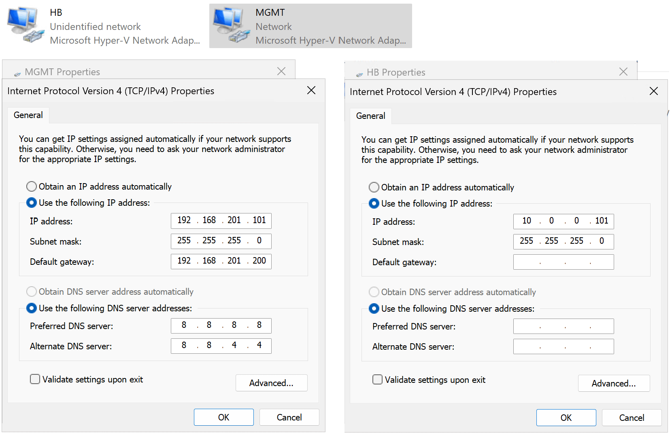
Task: Tick Validate settings upon exit for HB
Action: click(377, 380)
